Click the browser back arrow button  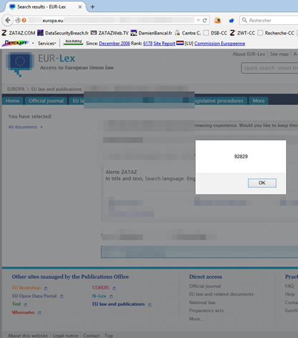pos(8,20)
